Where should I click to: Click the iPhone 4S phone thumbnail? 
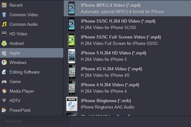[x=72, y=72]
